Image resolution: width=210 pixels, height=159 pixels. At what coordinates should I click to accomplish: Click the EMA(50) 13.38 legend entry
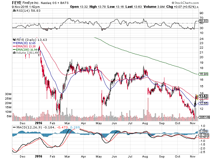click(24, 46)
